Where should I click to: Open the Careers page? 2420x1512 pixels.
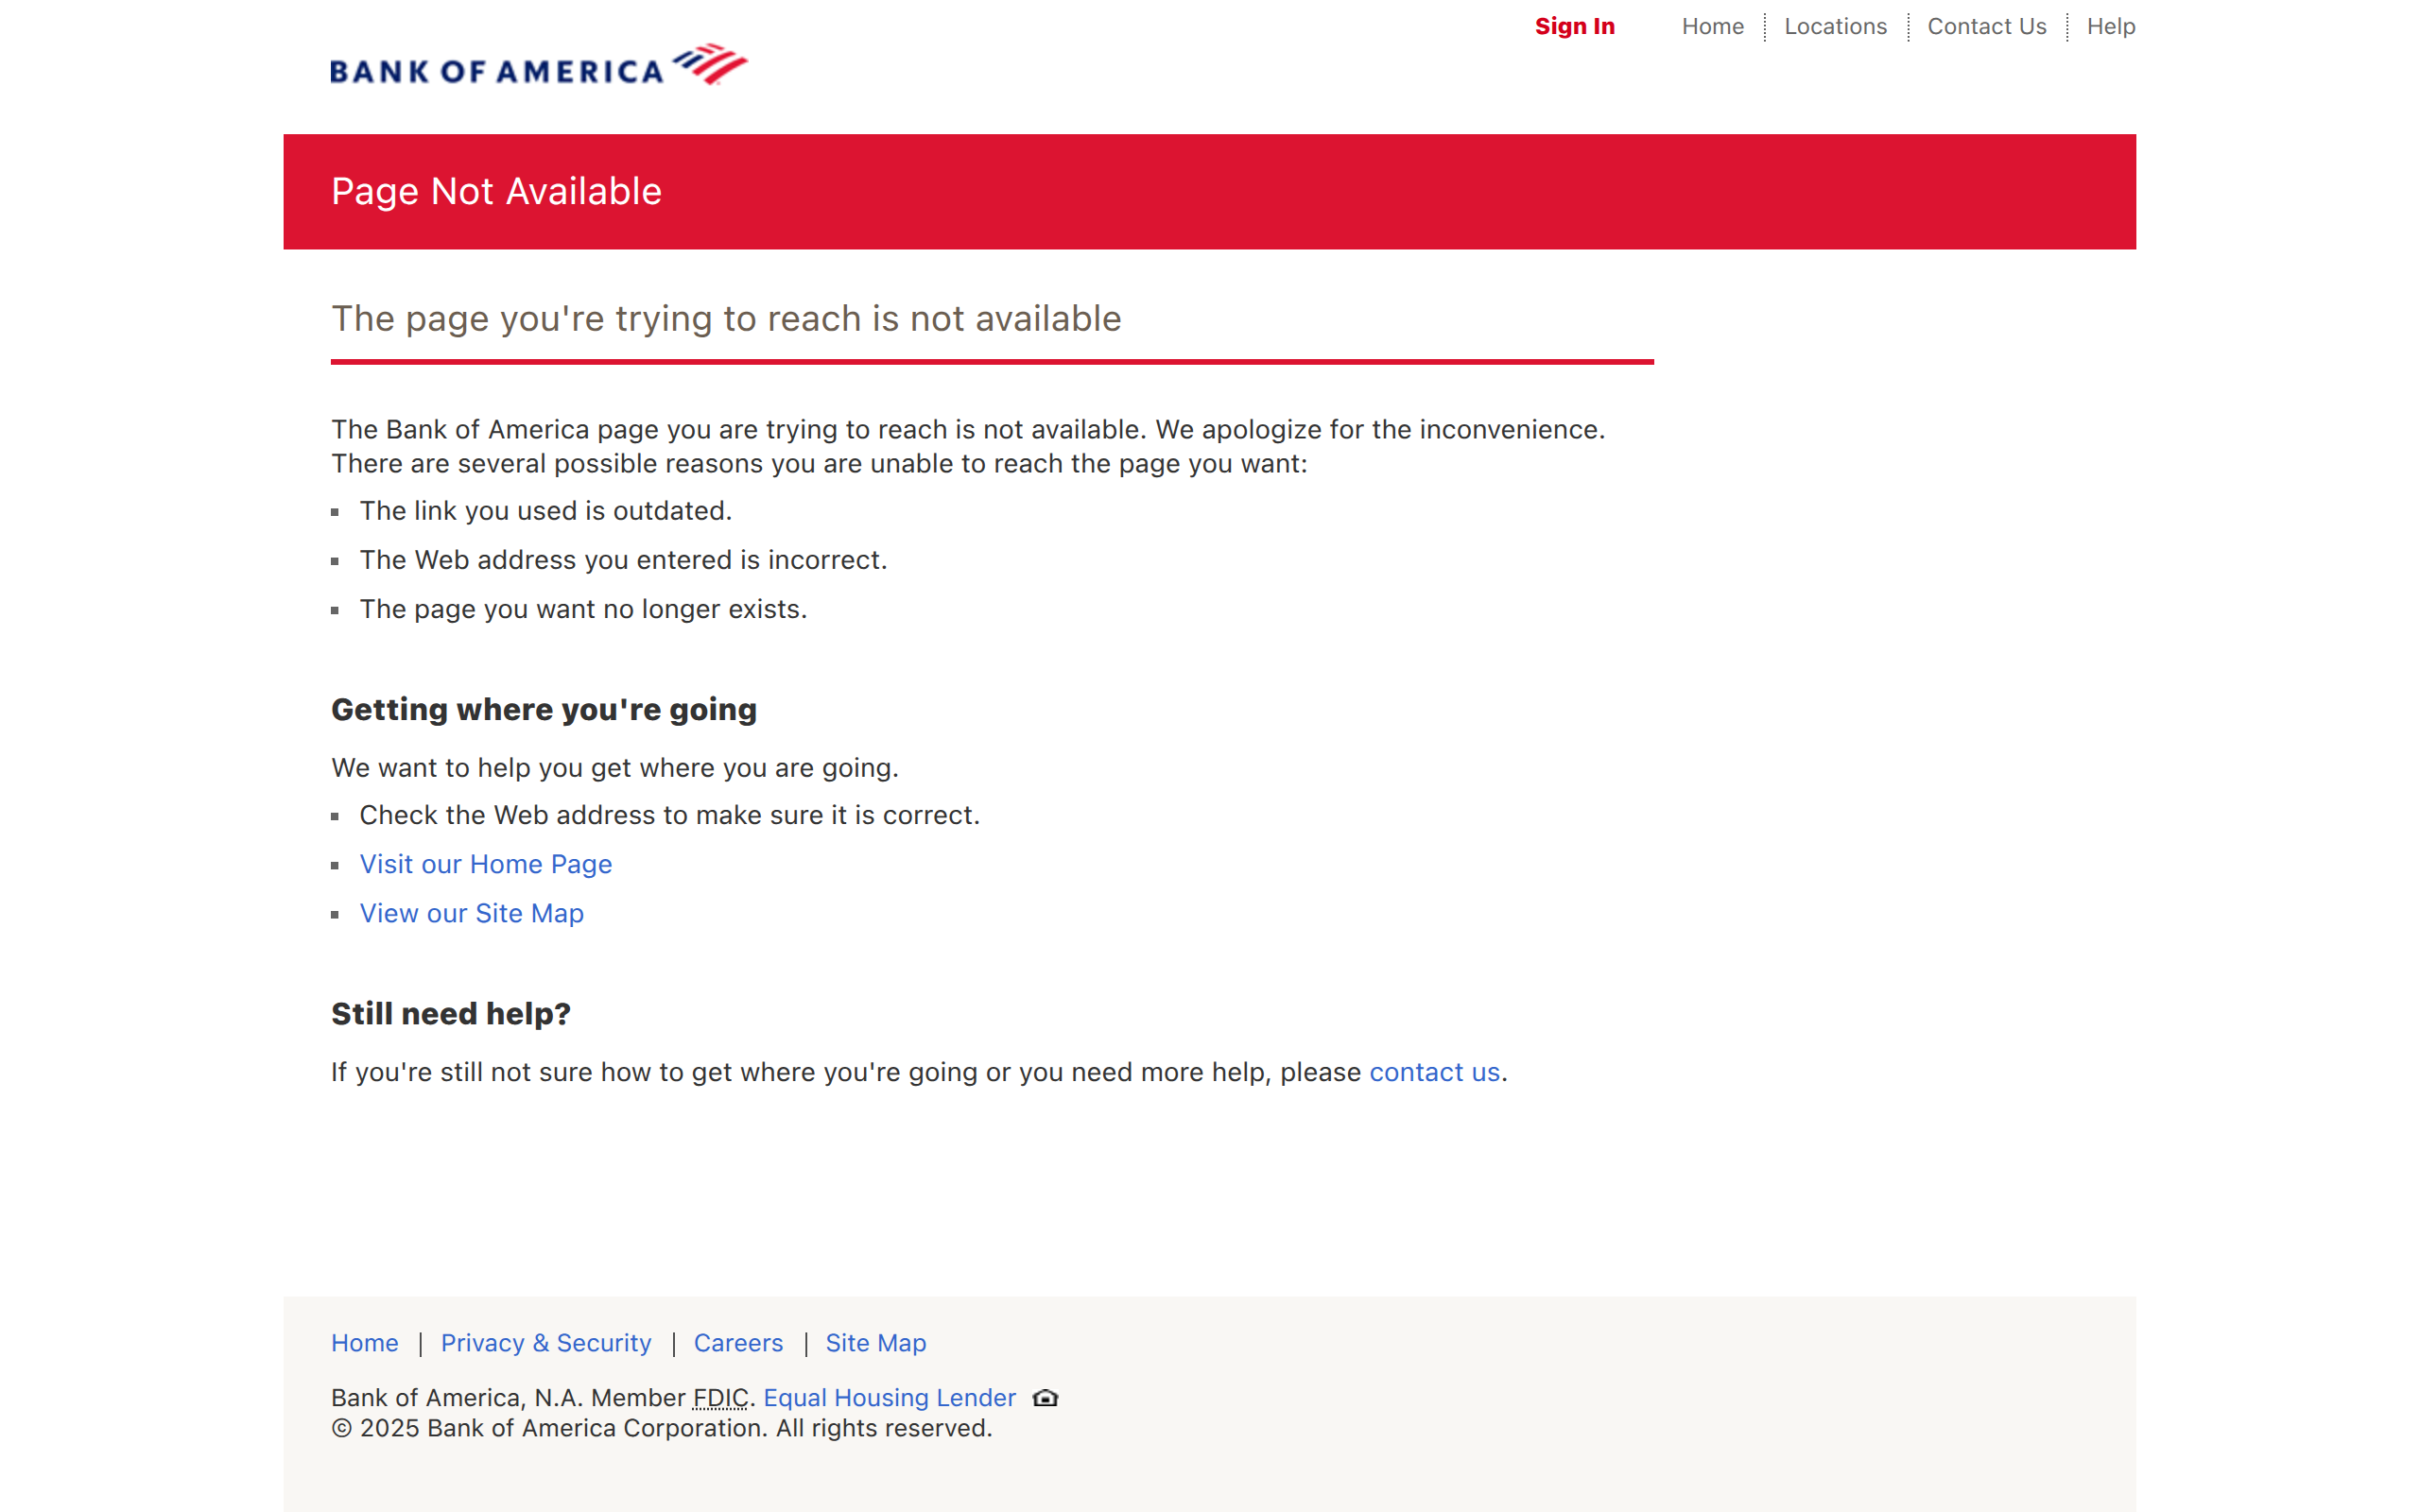tap(738, 1343)
